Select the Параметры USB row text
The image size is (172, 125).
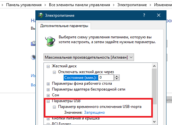(66, 101)
